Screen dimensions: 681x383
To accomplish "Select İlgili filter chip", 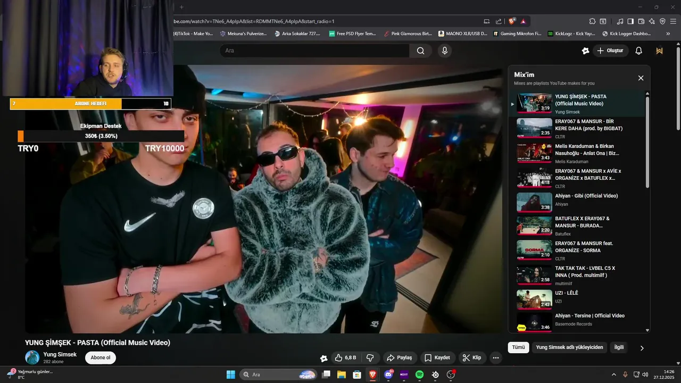I will pyautogui.click(x=619, y=347).
